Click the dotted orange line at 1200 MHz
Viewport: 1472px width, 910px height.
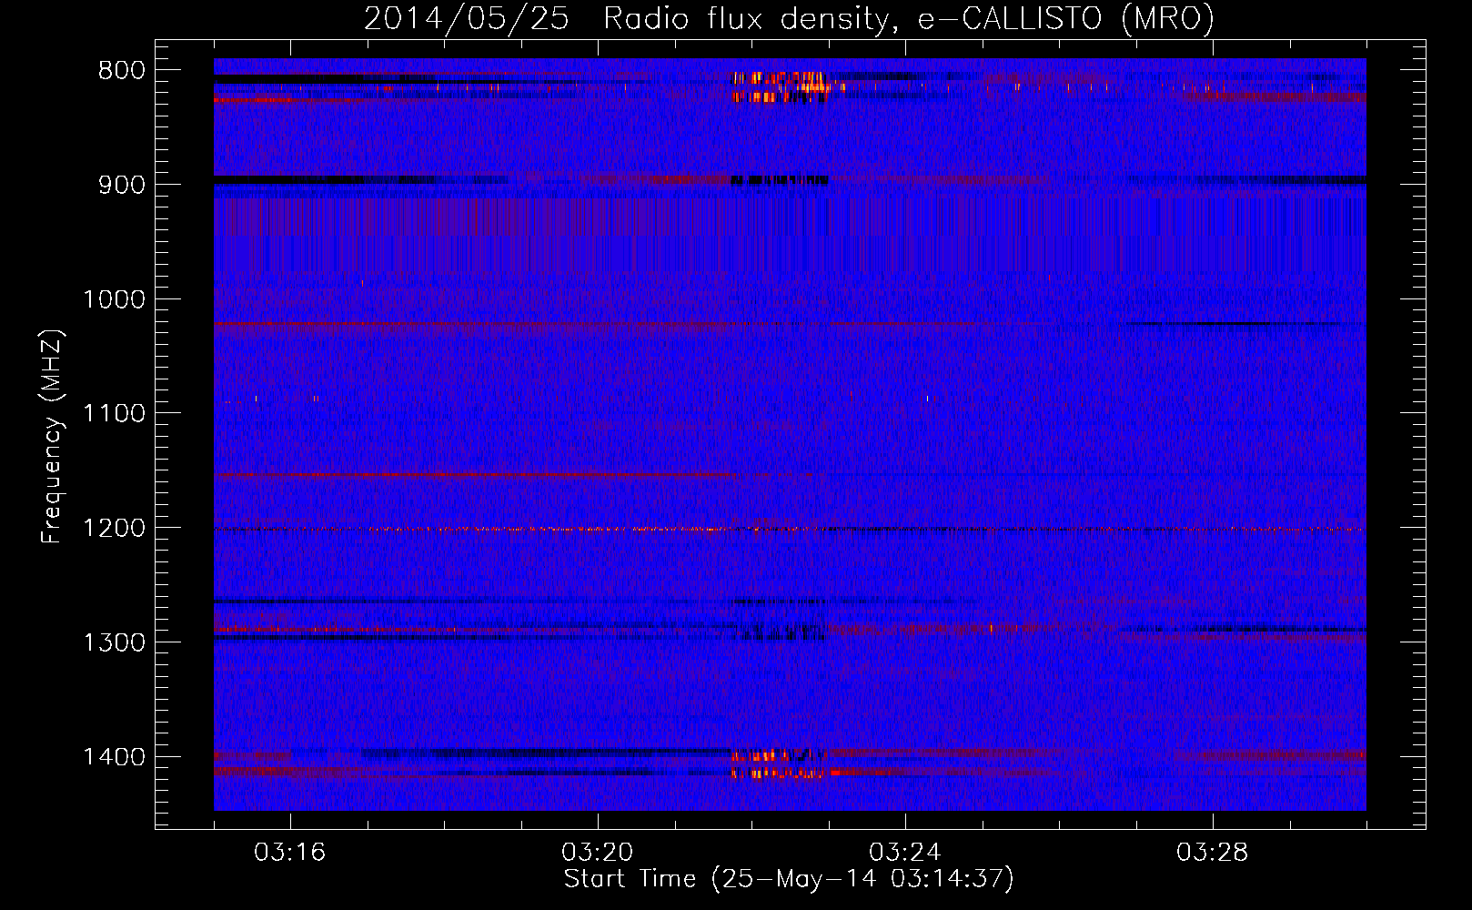(790, 529)
